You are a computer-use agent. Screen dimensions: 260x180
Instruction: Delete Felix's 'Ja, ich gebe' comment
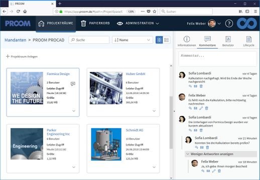coord(219,171)
